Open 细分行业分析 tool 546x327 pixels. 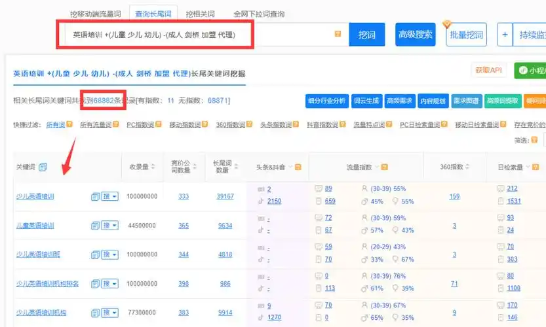(326, 101)
